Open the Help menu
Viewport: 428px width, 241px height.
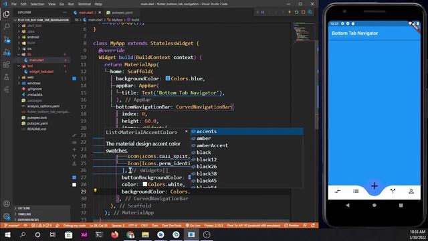point(98,4)
